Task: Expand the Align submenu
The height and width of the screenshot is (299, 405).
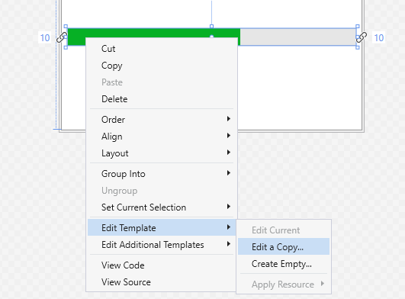Action: [x=162, y=137]
